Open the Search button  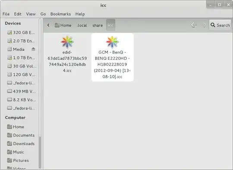220,25
